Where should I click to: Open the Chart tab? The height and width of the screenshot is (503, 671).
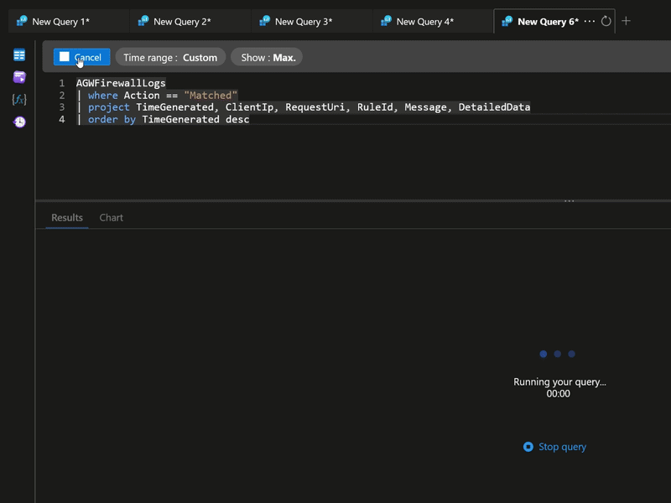tap(112, 217)
